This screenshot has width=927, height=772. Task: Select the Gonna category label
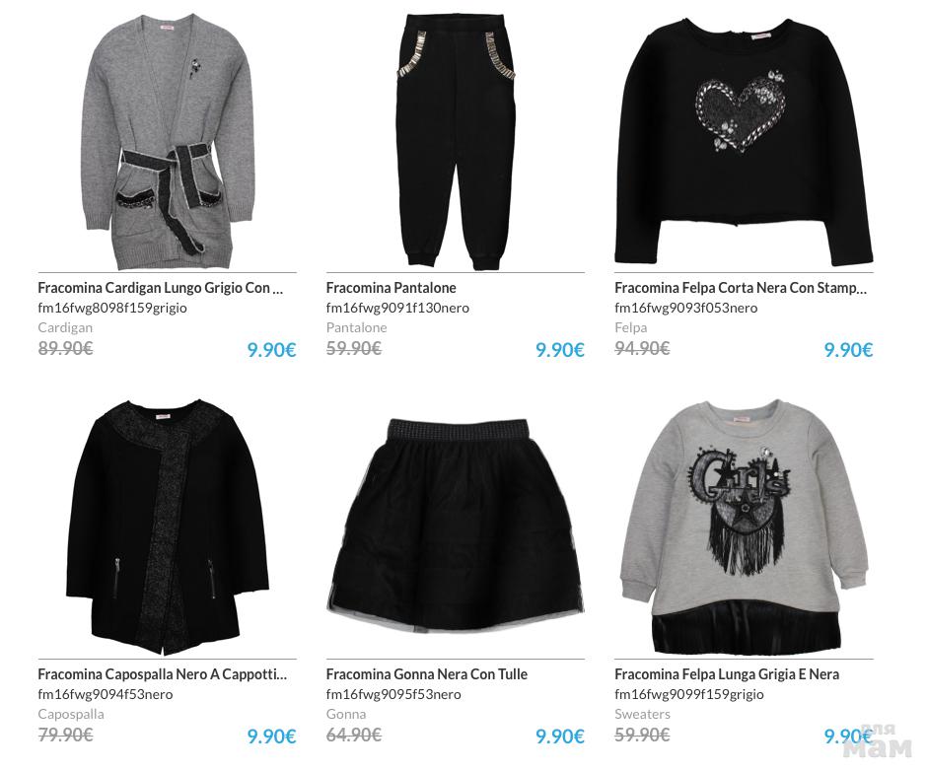click(x=346, y=714)
